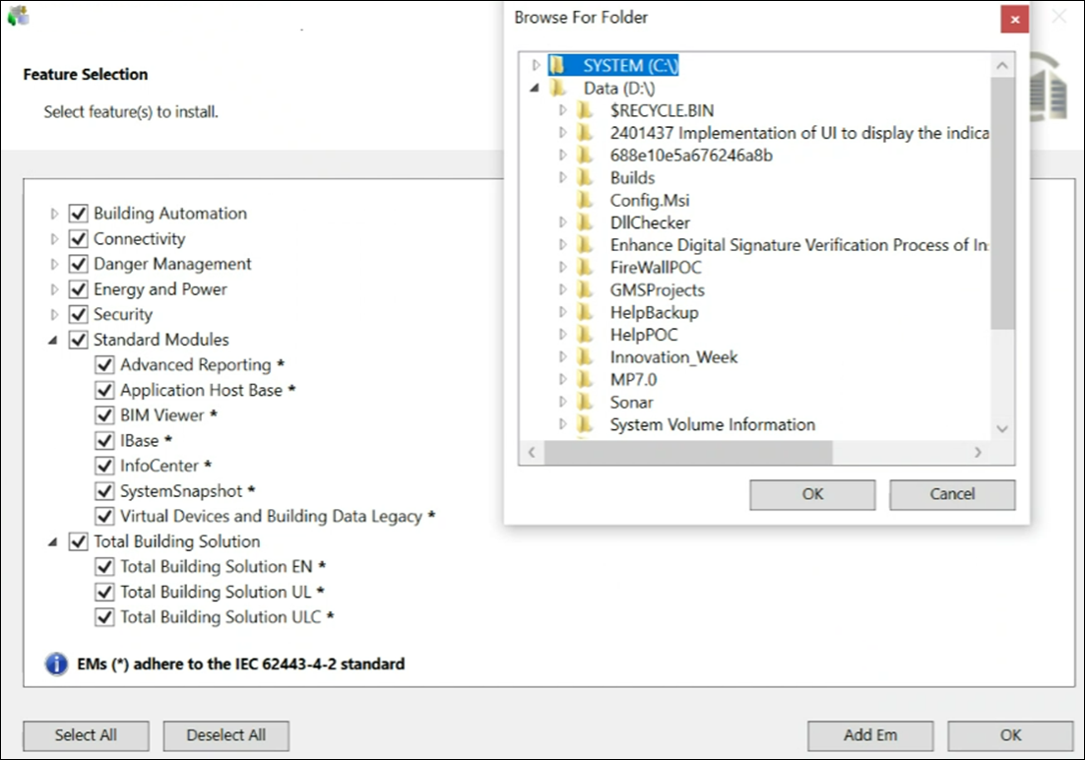This screenshot has width=1085, height=760.
Task: Click the Add Em button
Action: pyautogui.click(x=870, y=735)
